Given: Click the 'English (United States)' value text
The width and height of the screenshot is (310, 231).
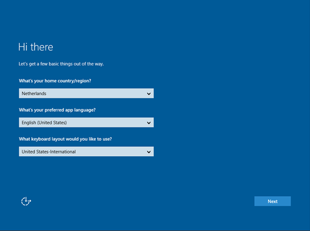Looking at the screenshot, I should point(44,123).
